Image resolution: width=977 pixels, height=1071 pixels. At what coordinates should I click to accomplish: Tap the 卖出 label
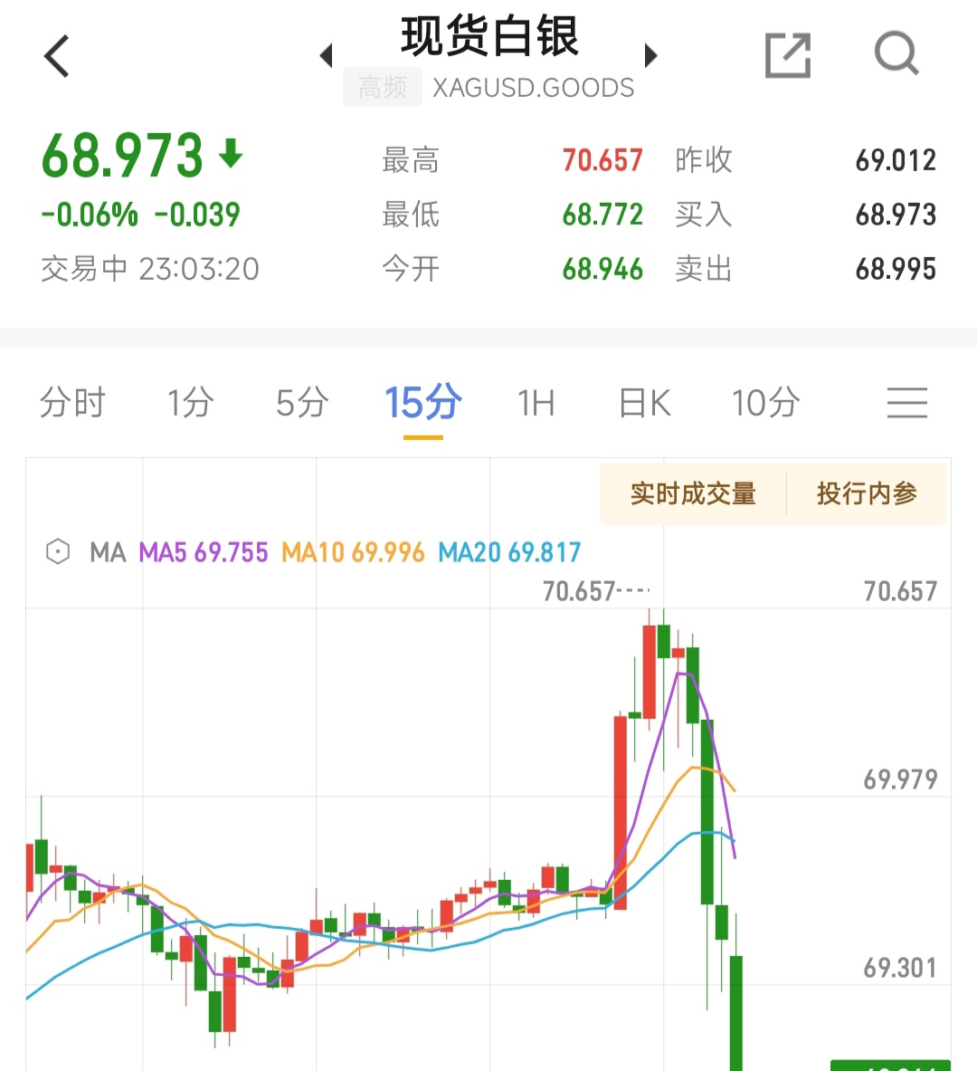[703, 269]
